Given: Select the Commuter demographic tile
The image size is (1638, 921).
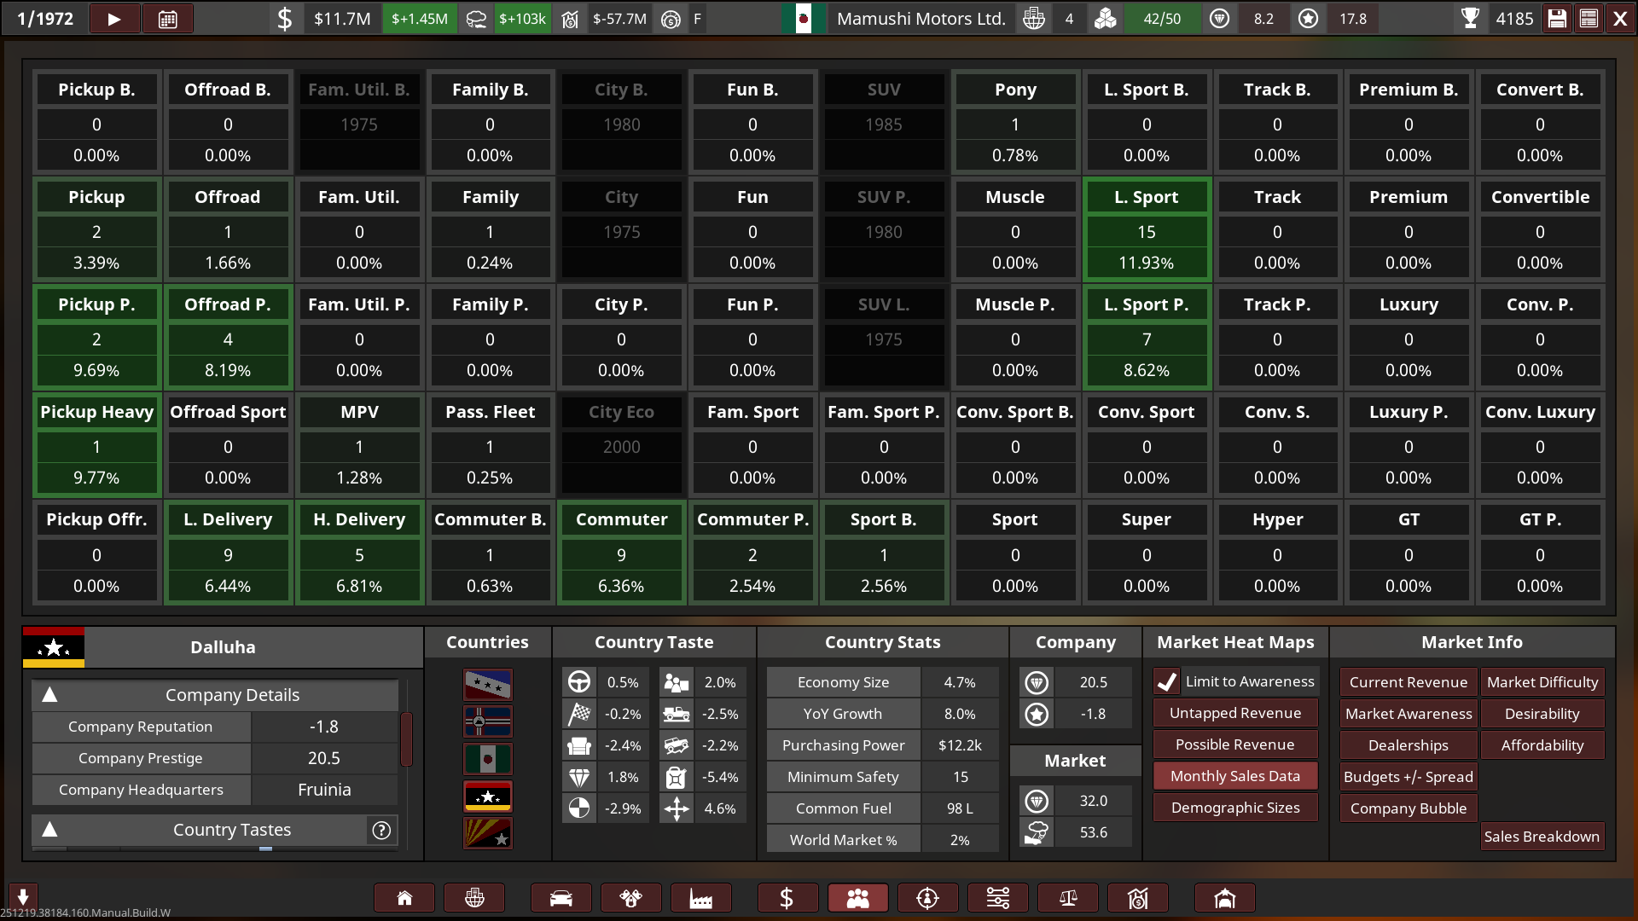Looking at the screenshot, I should [x=621, y=552].
